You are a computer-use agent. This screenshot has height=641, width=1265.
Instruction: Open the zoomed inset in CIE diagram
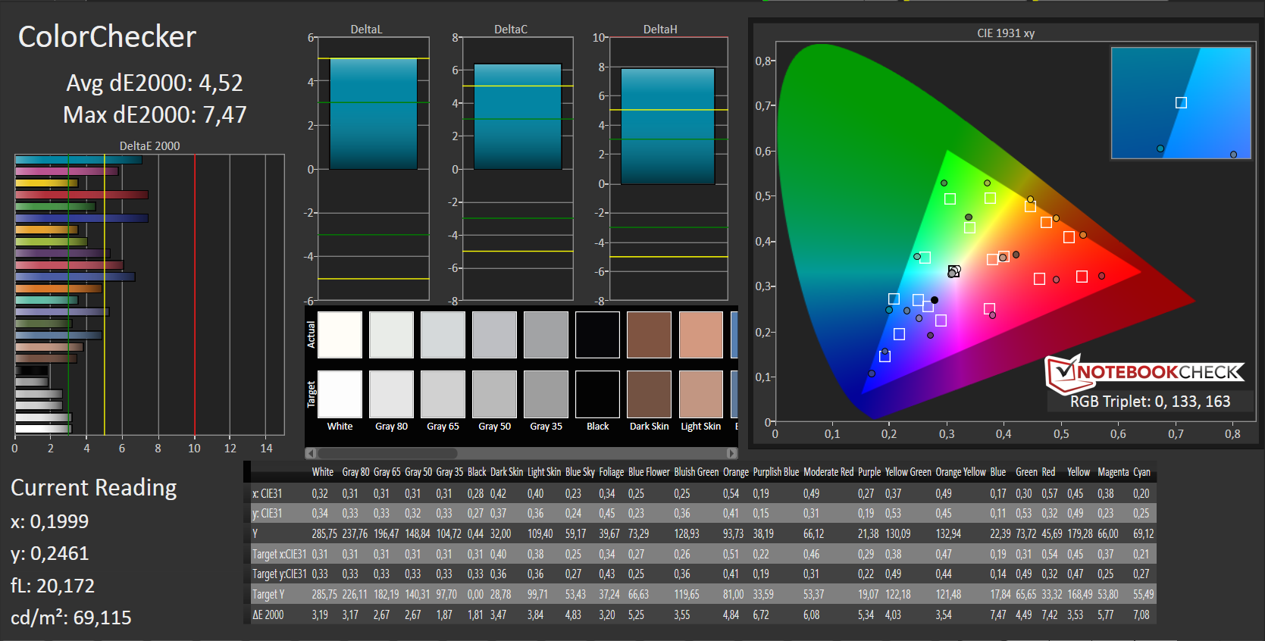(1180, 103)
